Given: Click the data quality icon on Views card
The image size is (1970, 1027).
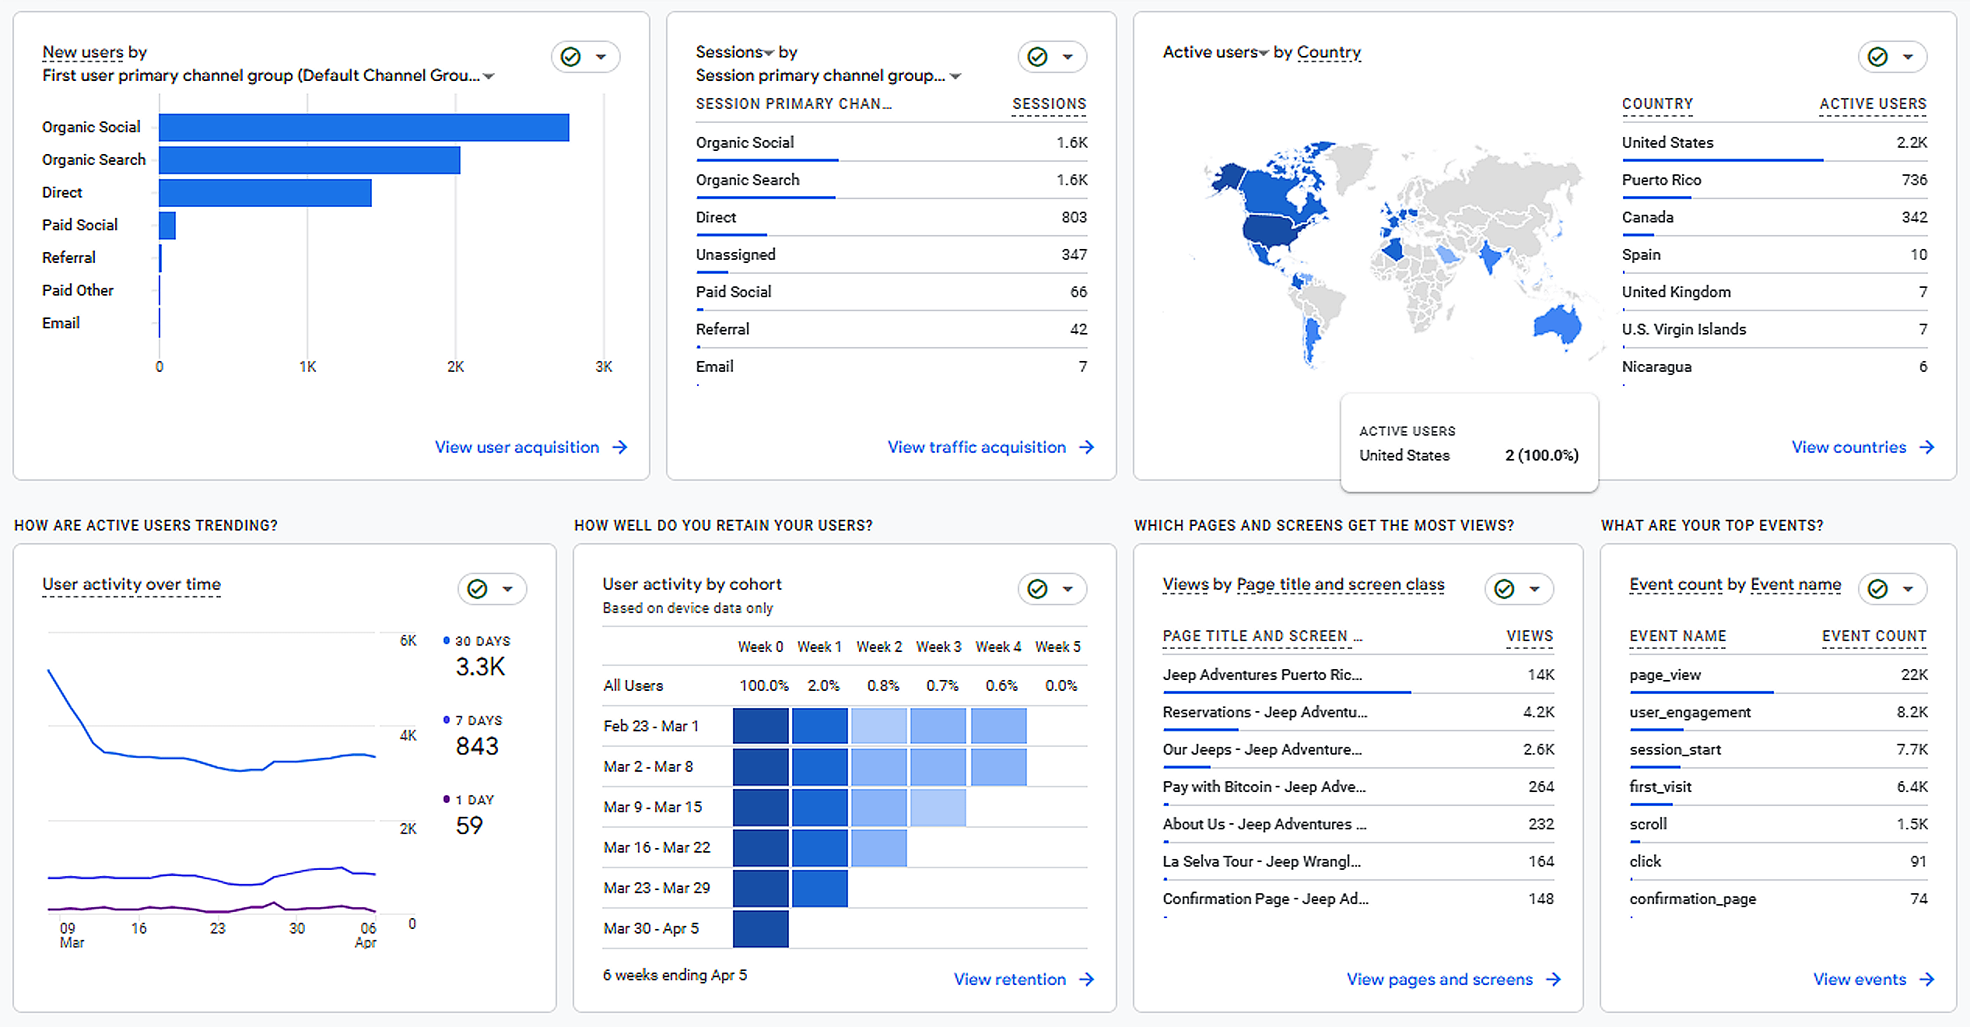Looking at the screenshot, I should tap(1504, 589).
